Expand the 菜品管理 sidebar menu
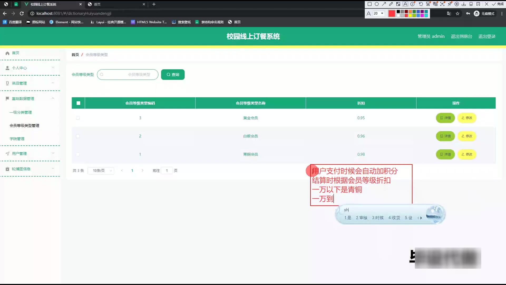This screenshot has width=506, height=285. (30, 83)
